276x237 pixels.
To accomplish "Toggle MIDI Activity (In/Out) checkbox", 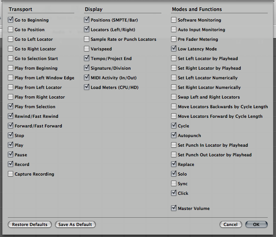I will pyautogui.click(x=87, y=78).
